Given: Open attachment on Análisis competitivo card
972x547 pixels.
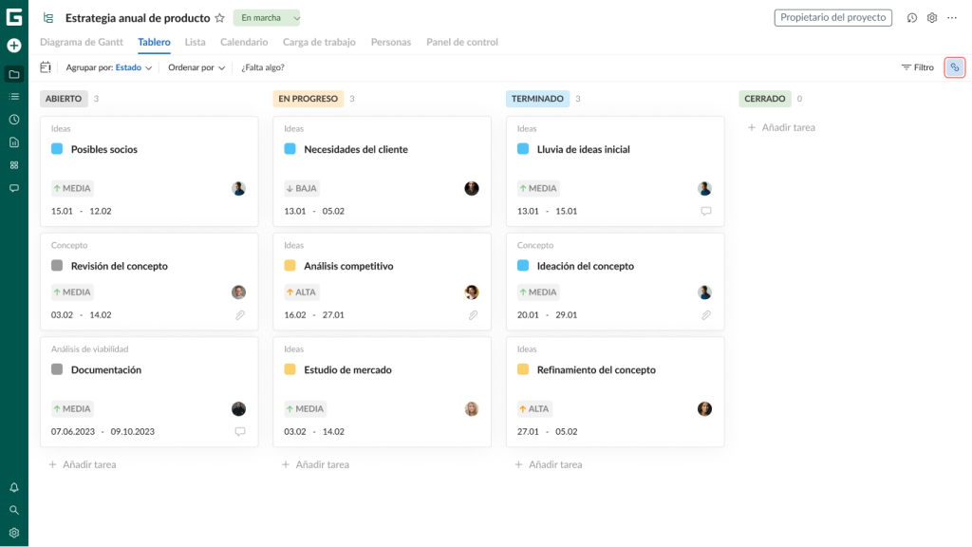Looking at the screenshot, I should (473, 315).
